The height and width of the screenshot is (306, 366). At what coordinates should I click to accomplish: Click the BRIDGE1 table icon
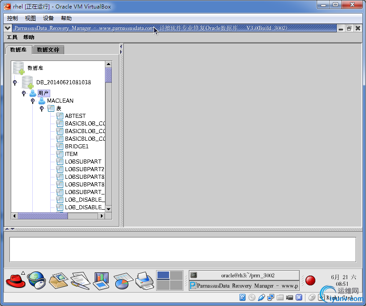click(x=60, y=146)
